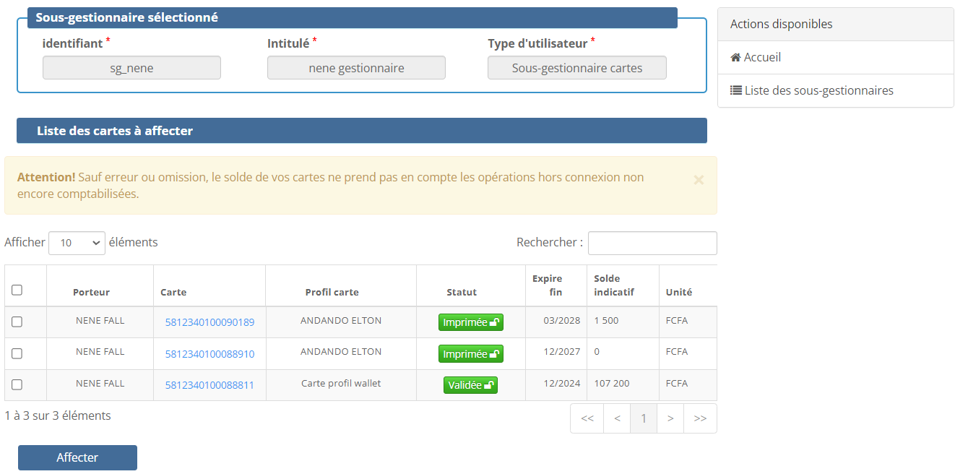
Task: Sort table by Porteur column header
Action: (x=91, y=293)
